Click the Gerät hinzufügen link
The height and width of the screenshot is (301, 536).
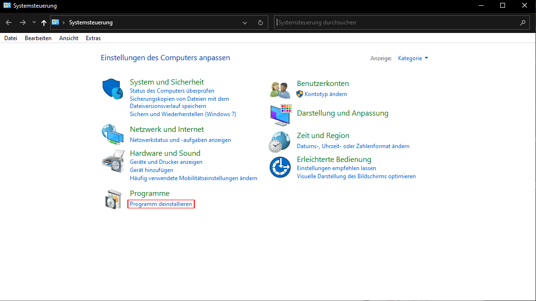click(151, 170)
